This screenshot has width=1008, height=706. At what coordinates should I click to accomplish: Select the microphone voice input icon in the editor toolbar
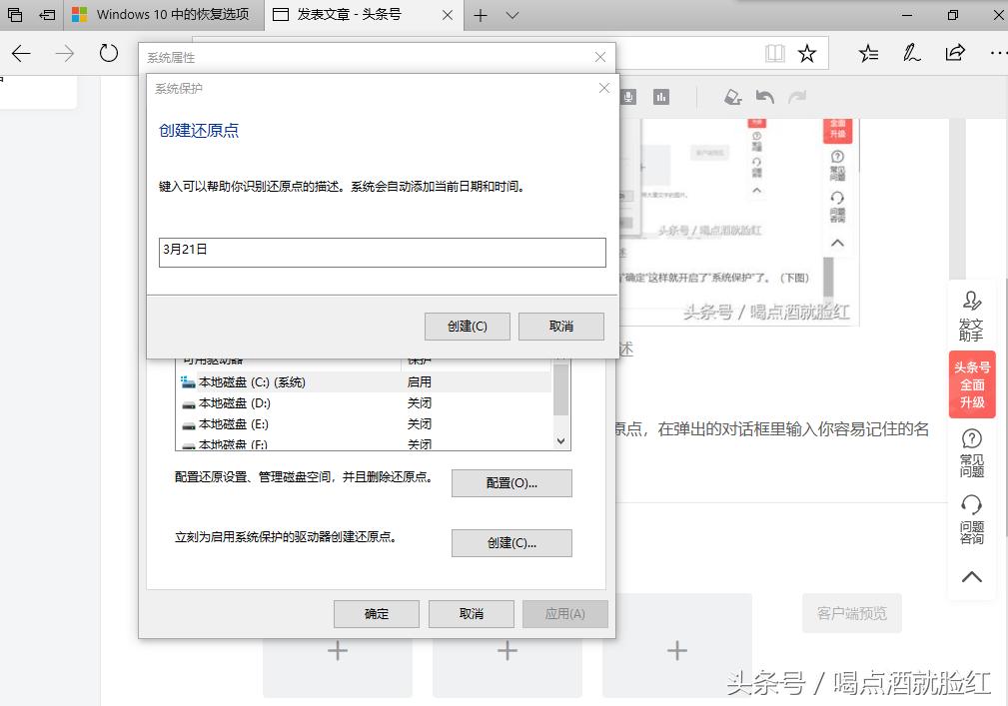[627, 96]
